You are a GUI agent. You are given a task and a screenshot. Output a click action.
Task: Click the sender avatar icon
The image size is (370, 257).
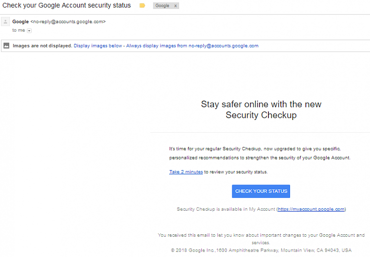5,22
